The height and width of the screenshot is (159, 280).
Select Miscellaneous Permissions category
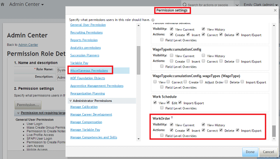tap(89, 71)
